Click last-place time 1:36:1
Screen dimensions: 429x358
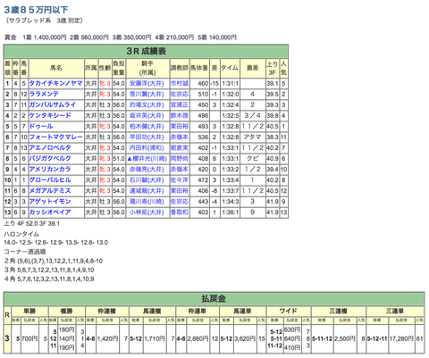tap(230, 212)
